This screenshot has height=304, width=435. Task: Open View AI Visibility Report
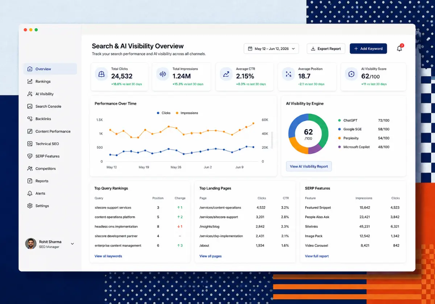309,166
